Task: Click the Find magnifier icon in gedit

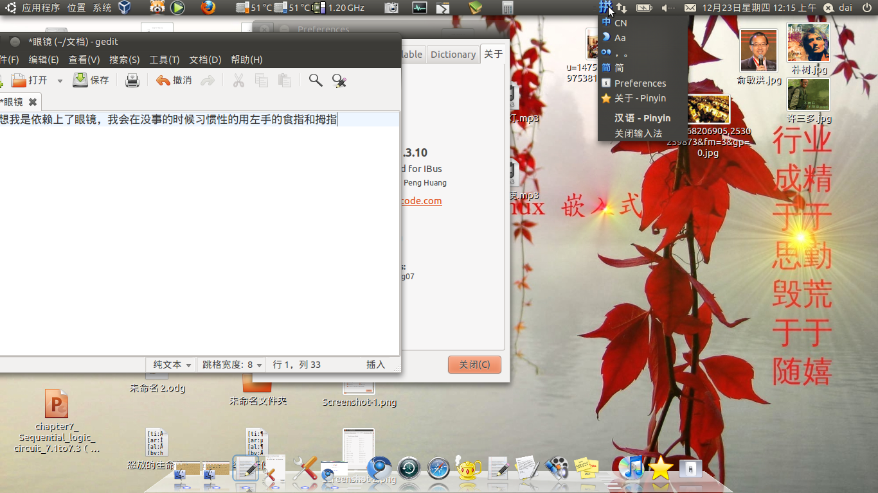Action: point(316,80)
